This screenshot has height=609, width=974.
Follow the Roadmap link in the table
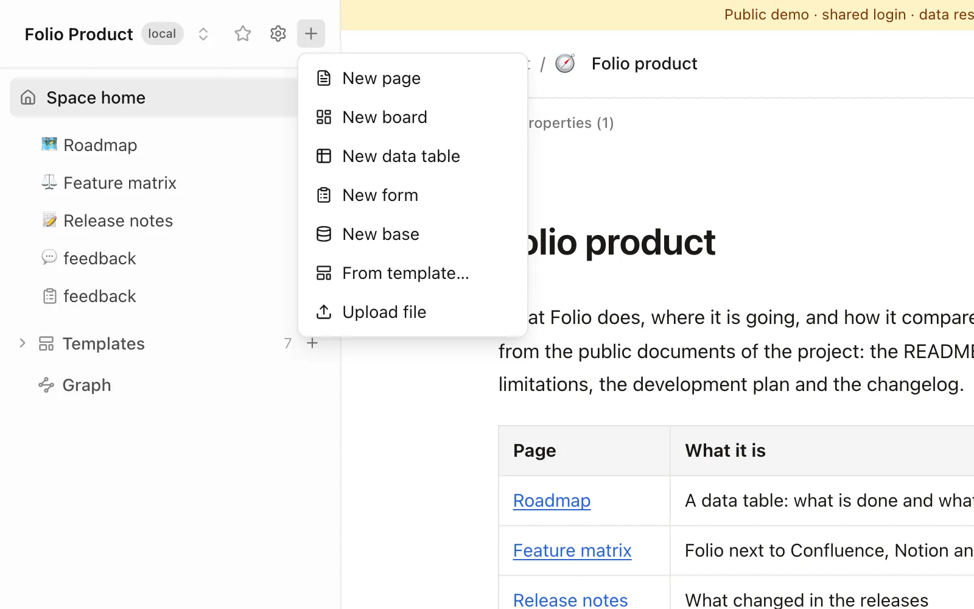pyautogui.click(x=552, y=501)
